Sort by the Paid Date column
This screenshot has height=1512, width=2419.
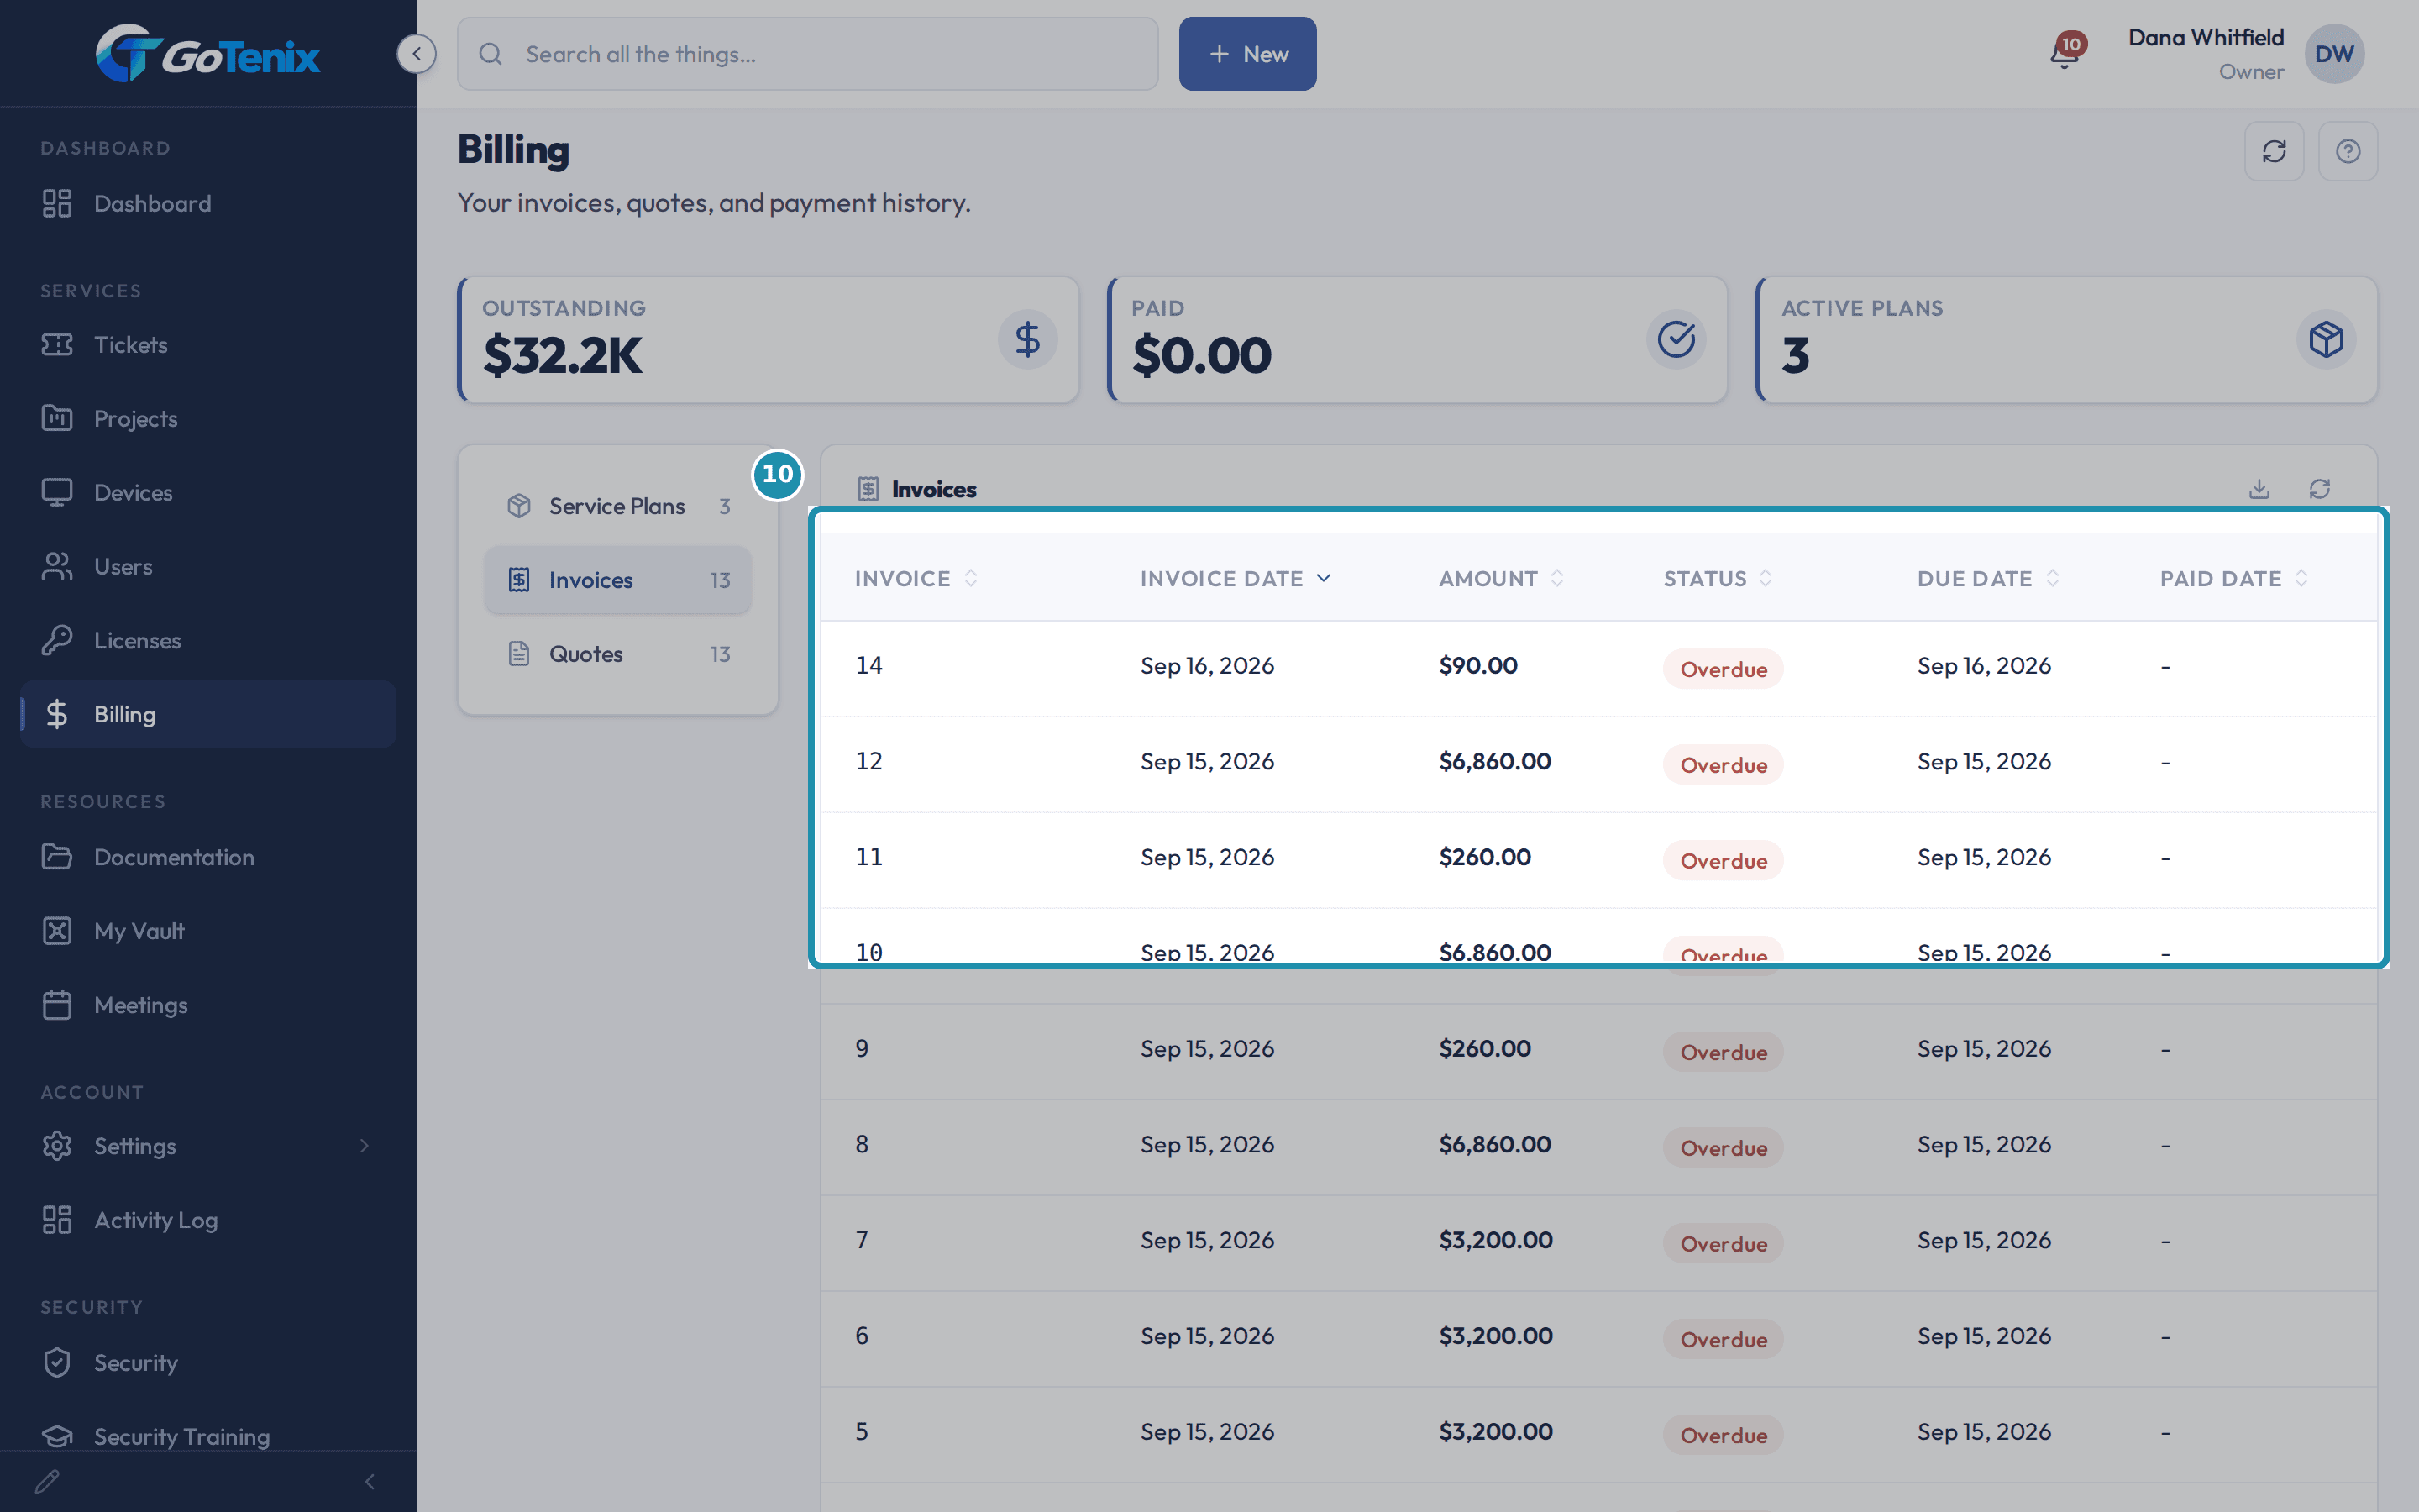(2233, 579)
